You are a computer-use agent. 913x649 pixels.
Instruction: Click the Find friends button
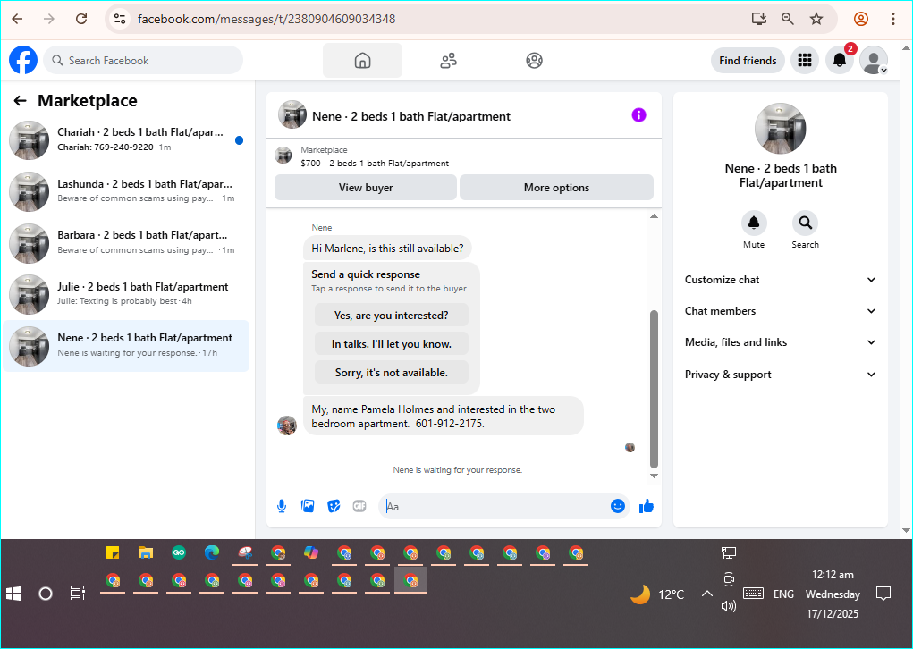748,60
